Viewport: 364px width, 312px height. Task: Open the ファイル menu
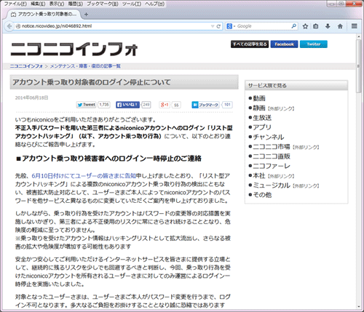point(15,4)
